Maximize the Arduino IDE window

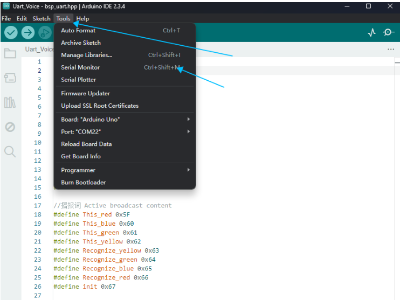click(368, 6)
